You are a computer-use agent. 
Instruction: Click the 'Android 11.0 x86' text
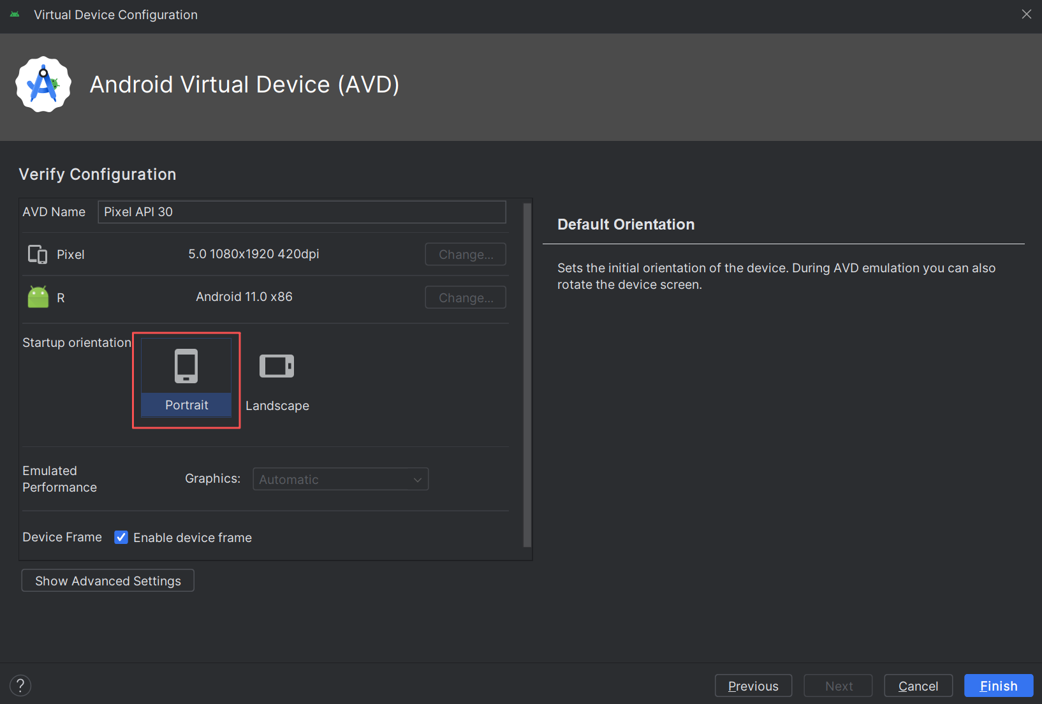244,297
